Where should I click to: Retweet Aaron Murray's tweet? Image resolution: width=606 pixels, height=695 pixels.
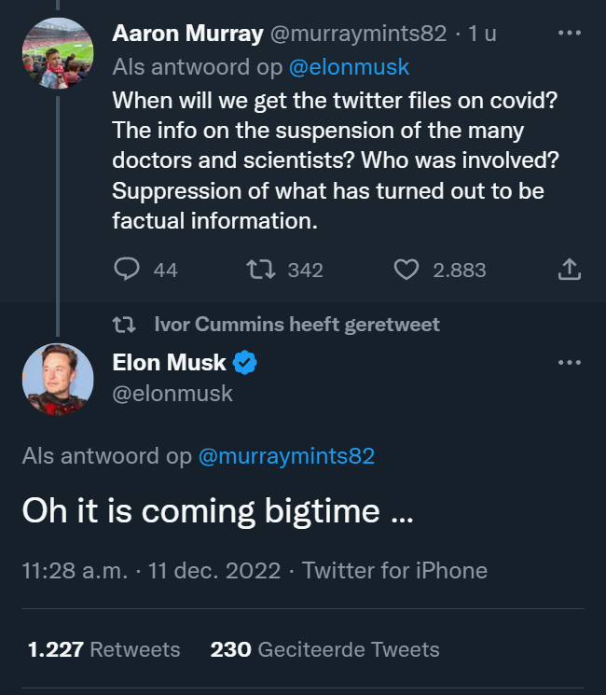259,270
